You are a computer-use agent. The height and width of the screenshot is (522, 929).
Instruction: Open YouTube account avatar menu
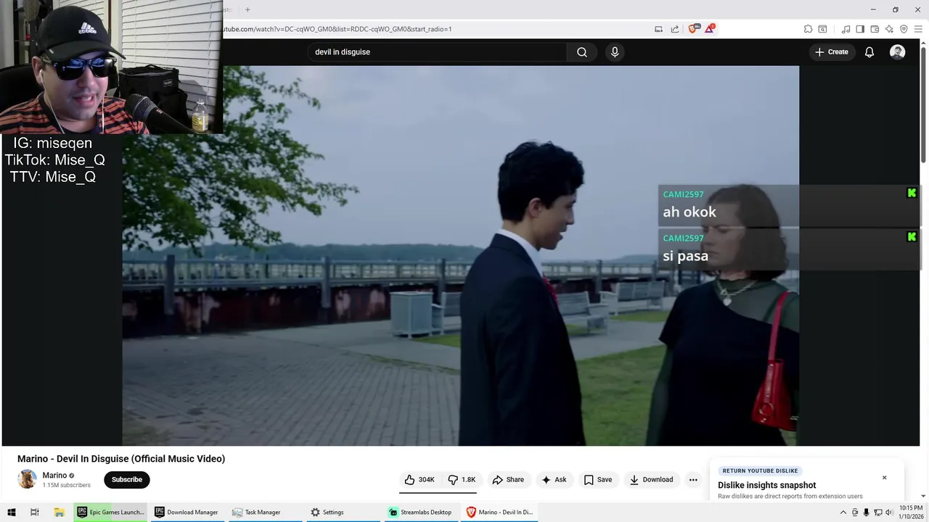pos(898,52)
